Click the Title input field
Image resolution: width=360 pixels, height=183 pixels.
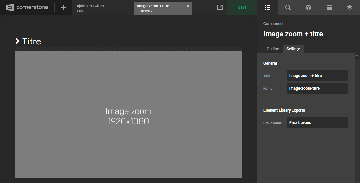317,76
